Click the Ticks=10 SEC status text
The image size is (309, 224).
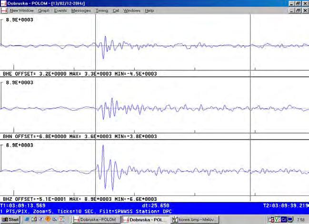[x=76, y=212]
